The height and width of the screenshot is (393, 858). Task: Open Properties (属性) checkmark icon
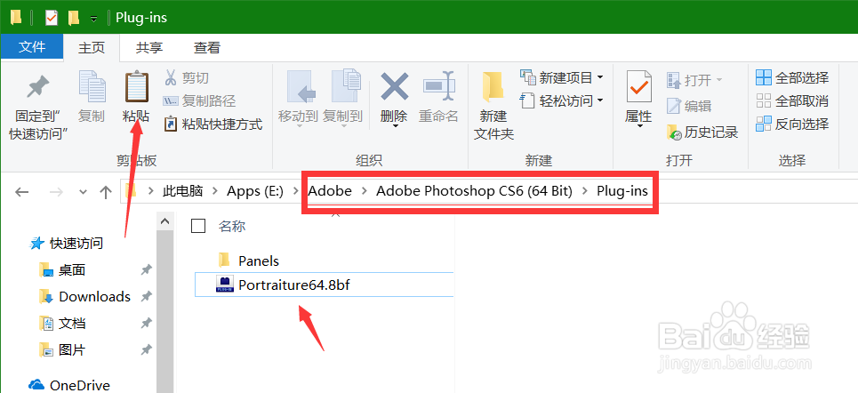[x=638, y=89]
